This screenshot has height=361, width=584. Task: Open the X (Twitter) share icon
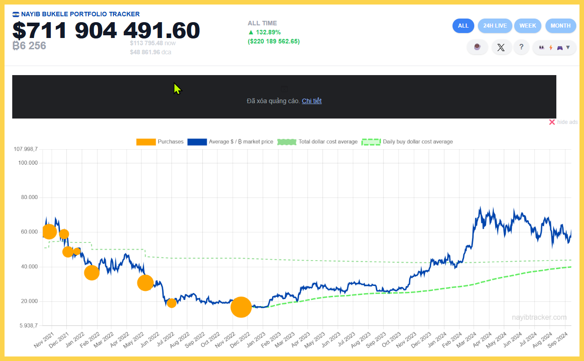coord(501,47)
